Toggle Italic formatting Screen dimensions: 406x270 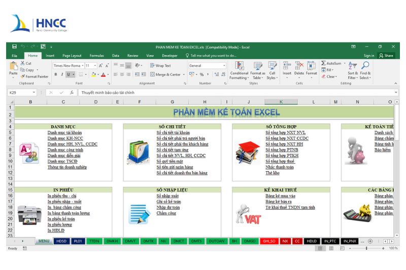(62, 74)
